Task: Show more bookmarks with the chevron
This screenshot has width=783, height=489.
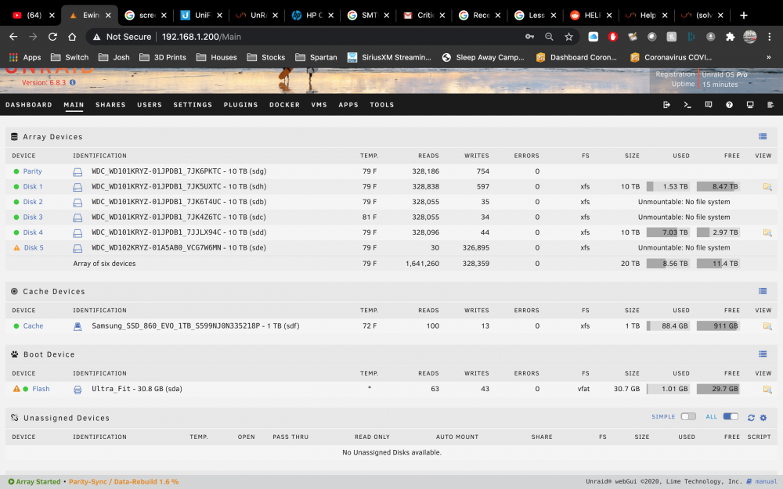Action: coord(768,57)
